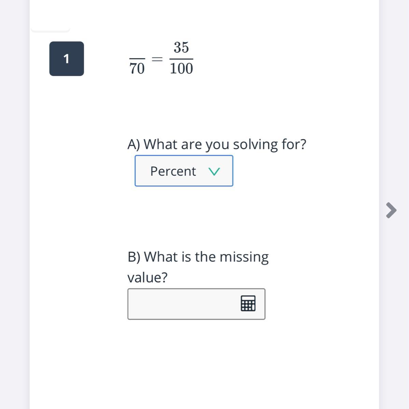Screen dimensions: 409x409
Task: Open the calculator in the answer field
Action: click(248, 303)
